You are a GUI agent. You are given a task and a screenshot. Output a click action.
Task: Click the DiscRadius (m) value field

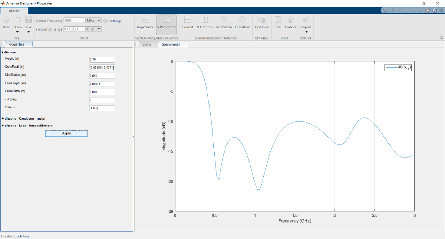click(x=102, y=76)
